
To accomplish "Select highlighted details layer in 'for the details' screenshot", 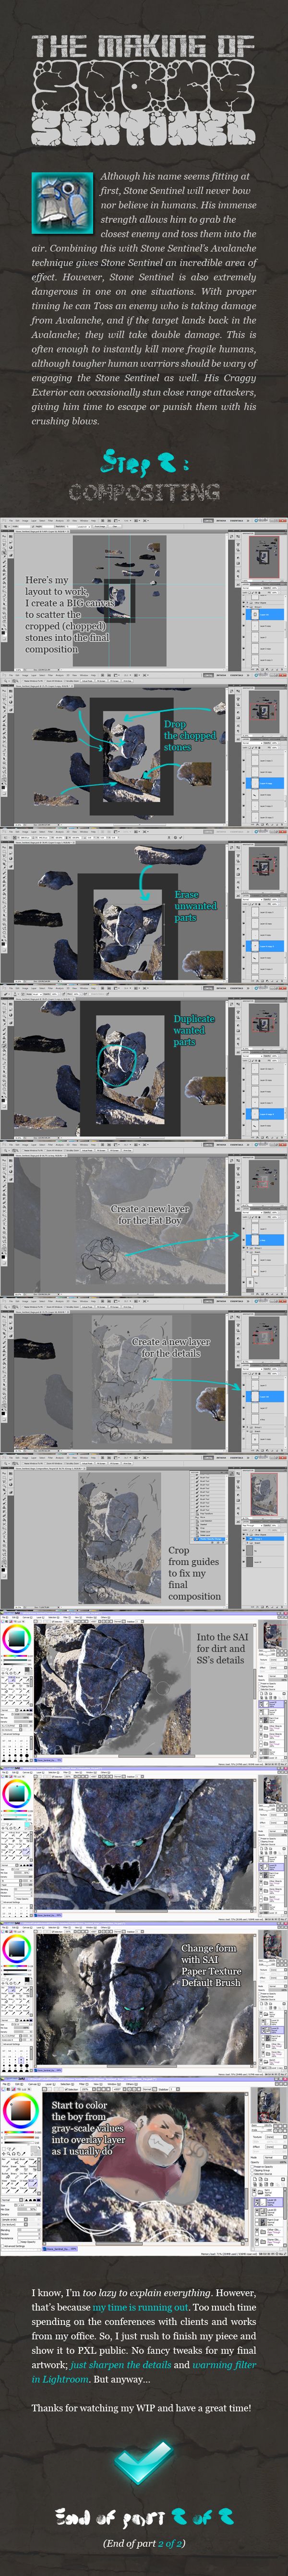I will point(265,1396).
